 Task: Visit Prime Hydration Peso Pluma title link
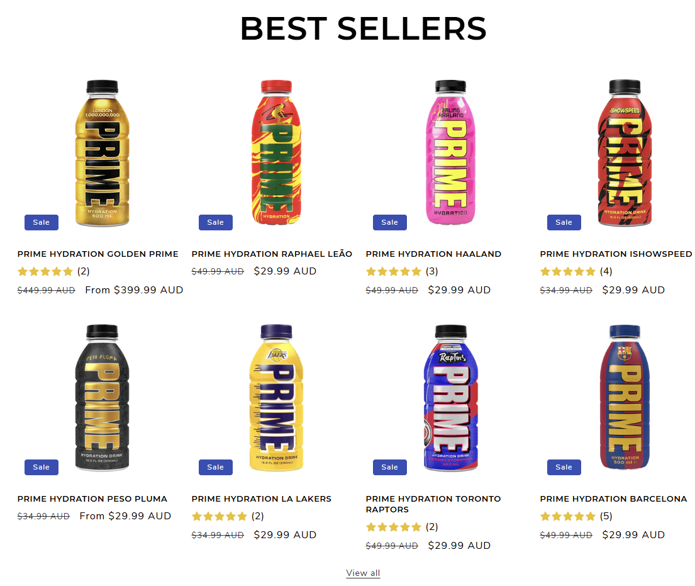tap(92, 499)
